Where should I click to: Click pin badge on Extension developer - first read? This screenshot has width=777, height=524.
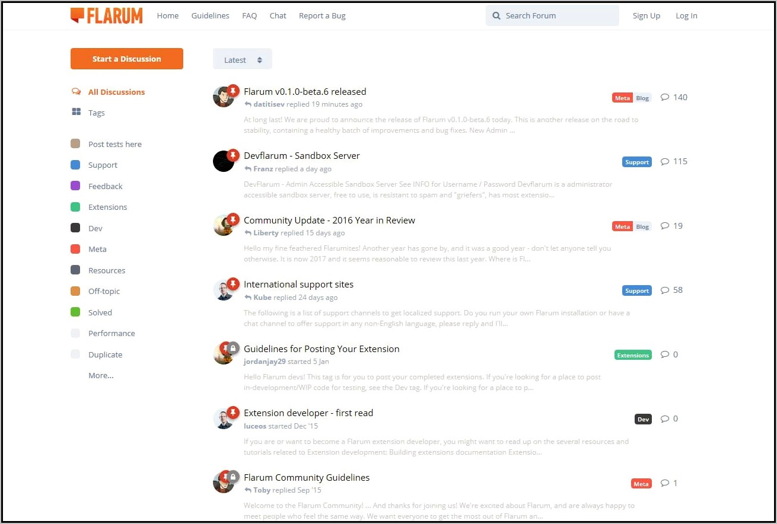pyautogui.click(x=233, y=412)
